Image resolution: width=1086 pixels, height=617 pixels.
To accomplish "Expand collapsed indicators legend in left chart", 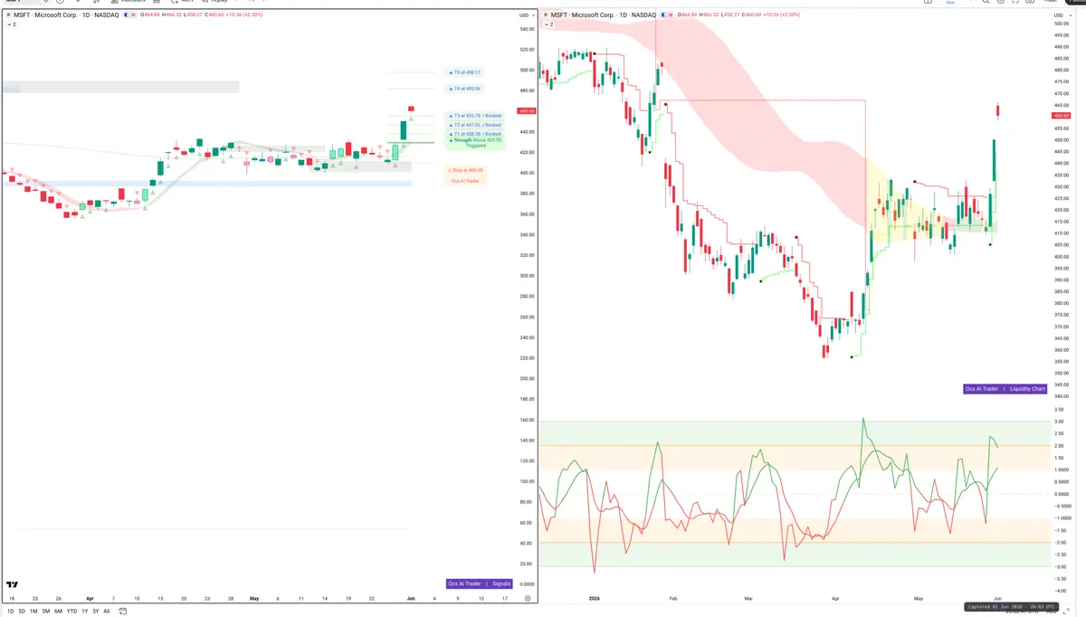I will point(11,24).
